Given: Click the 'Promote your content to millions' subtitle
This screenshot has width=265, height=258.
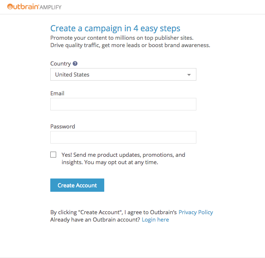Looking at the screenshot, I should click(x=121, y=38).
